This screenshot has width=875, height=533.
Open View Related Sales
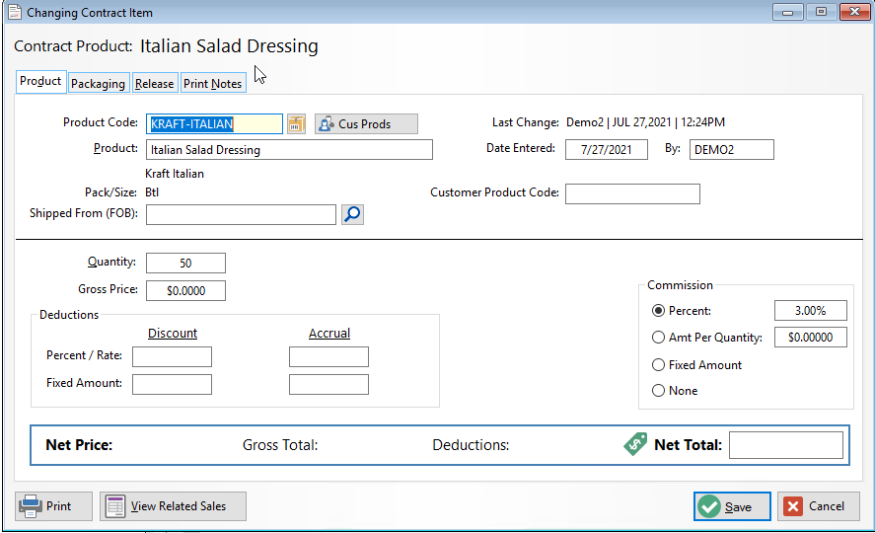click(173, 506)
